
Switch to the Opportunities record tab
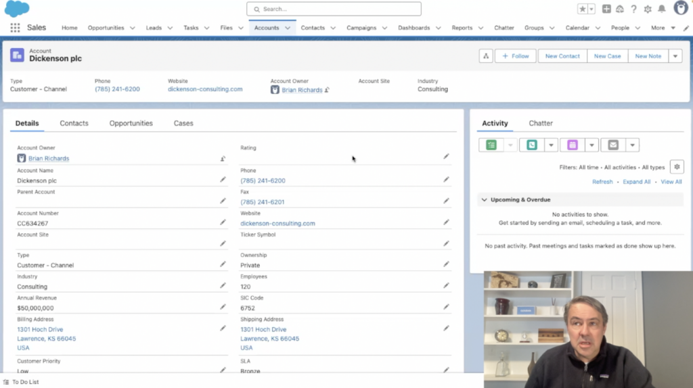[x=131, y=123]
